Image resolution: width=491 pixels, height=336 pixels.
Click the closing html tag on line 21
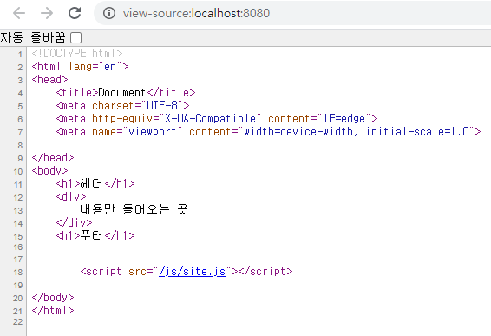click(x=53, y=311)
